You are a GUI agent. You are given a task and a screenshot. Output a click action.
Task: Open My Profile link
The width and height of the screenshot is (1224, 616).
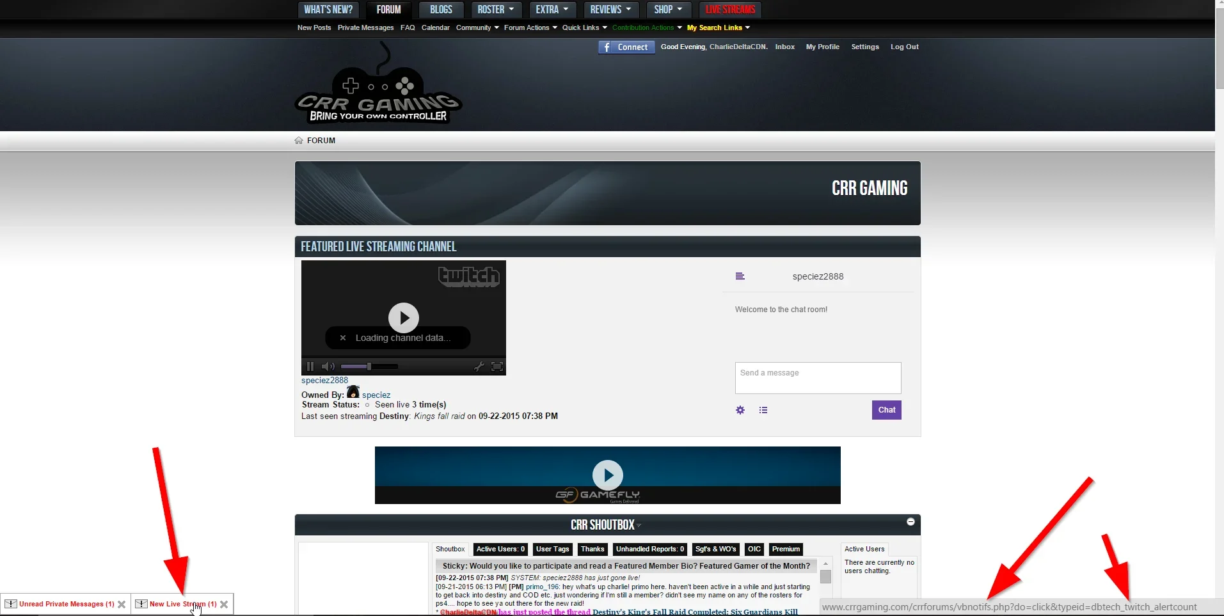pos(823,47)
